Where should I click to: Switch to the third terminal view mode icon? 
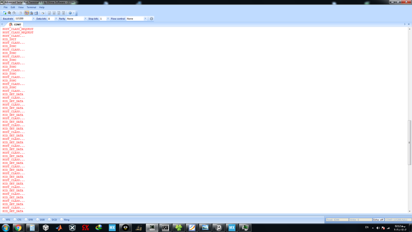pyautogui.click(x=36, y=13)
